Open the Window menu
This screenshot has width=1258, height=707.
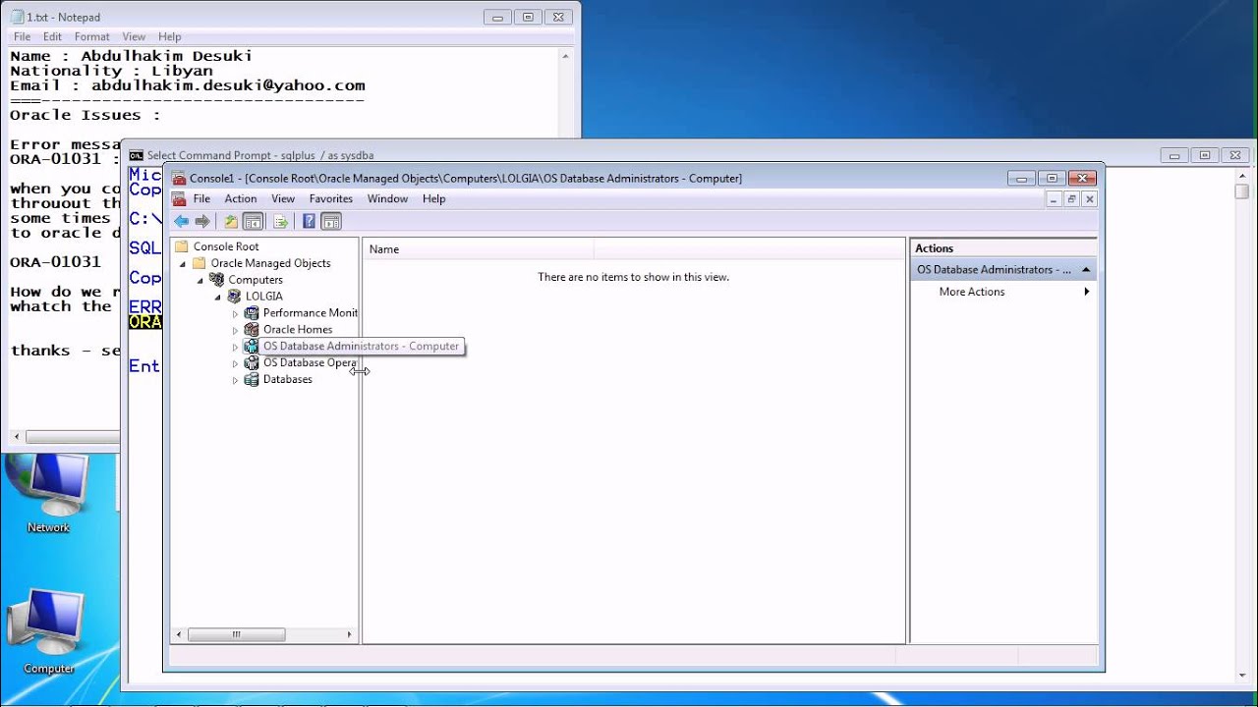tap(387, 198)
